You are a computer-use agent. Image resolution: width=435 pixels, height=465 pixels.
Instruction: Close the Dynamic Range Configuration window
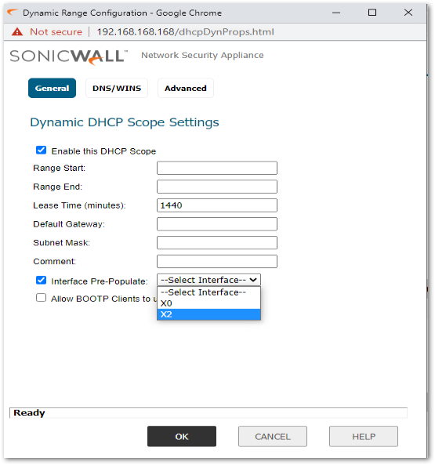coord(408,13)
